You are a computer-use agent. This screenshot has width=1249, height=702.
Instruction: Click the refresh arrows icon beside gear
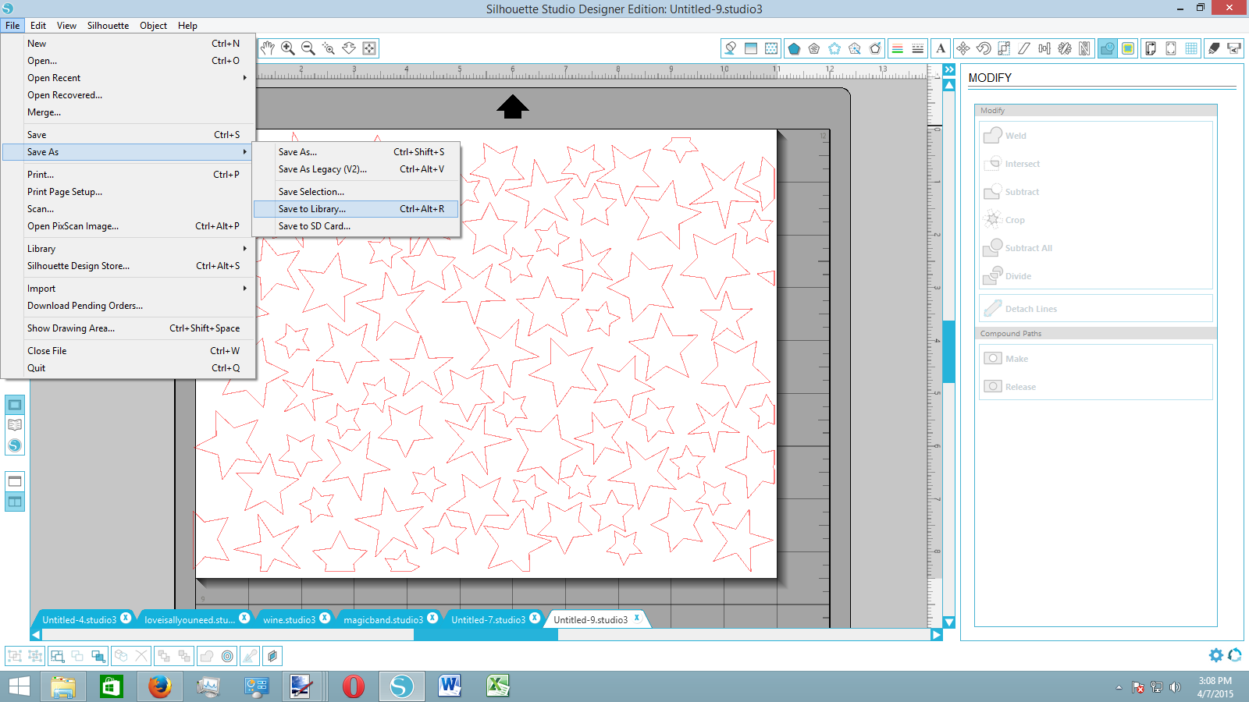[1235, 655]
